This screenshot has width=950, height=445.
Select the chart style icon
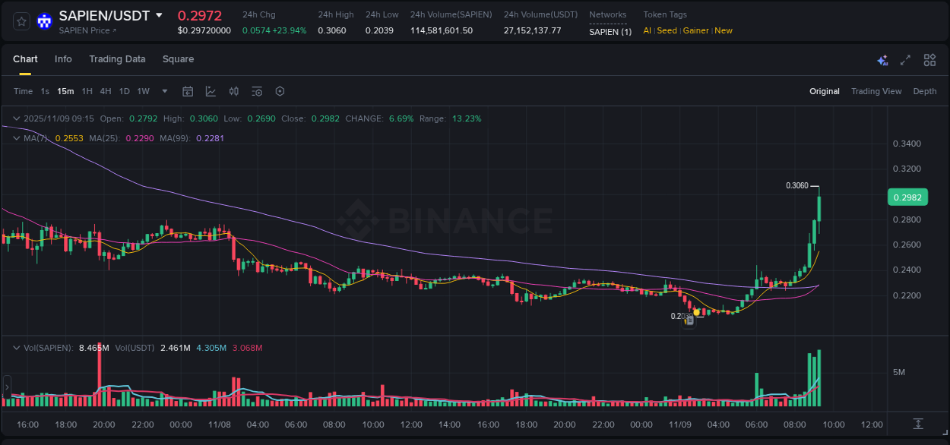coord(211,90)
